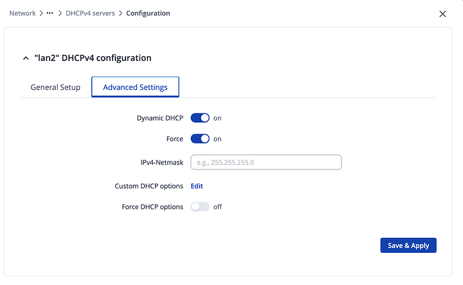This screenshot has width=463, height=285.
Task: Open Edit for Custom DHCP options
Action: pos(197,186)
